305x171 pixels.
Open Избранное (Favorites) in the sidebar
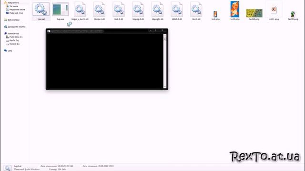[x=11, y=3]
